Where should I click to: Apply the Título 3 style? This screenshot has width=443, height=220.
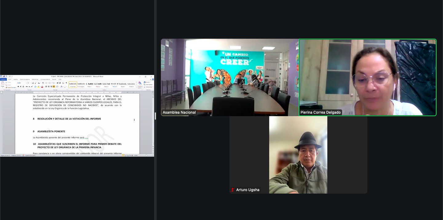(106, 85)
